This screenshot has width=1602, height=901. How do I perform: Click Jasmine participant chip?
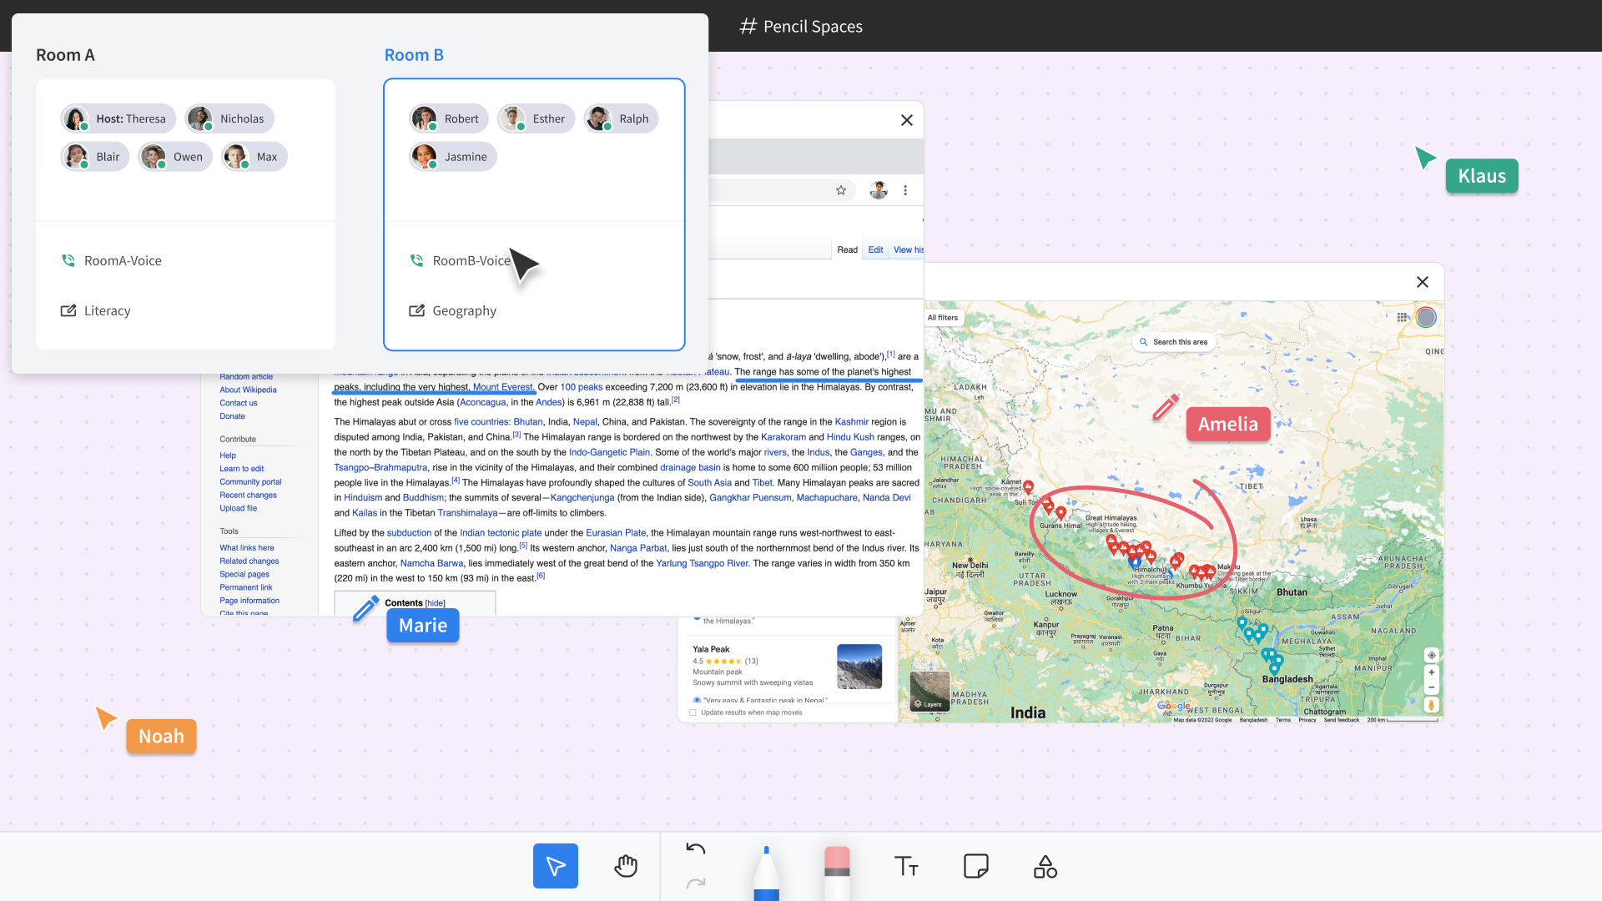tap(453, 157)
